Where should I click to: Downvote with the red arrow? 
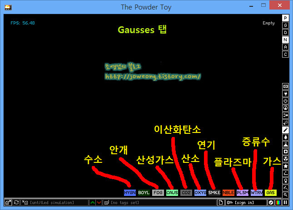point(99,203)
